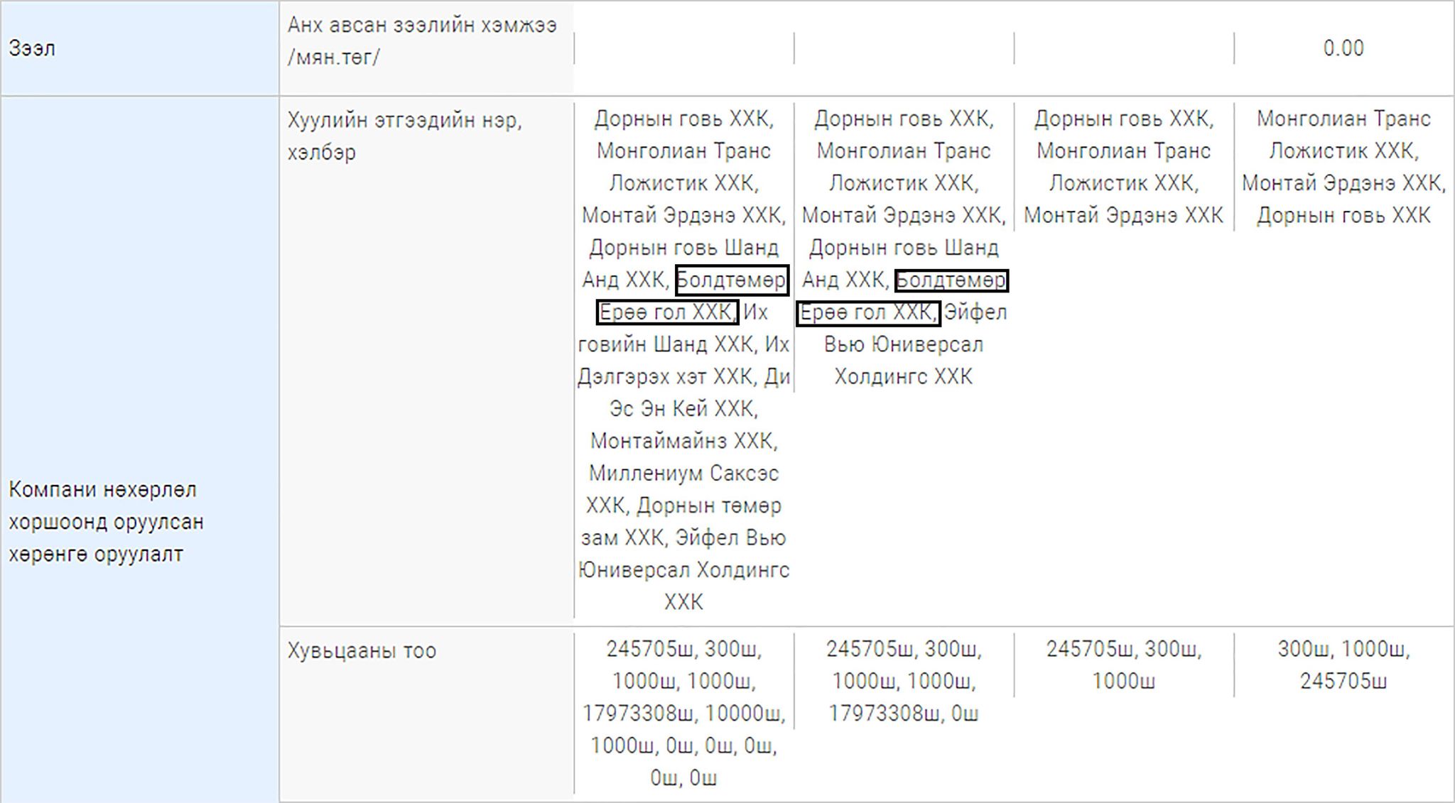Viewport: 1455px width, 803px height.
Task: Click share count cell '245705ш, 300ш, 1000ш'
Action: point(1123,665)
